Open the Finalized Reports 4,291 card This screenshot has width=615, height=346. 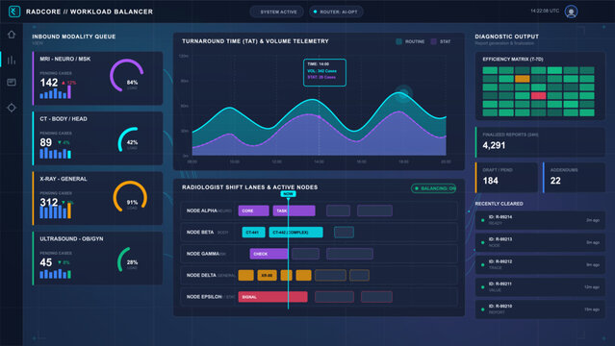click(x=540, y=142)
